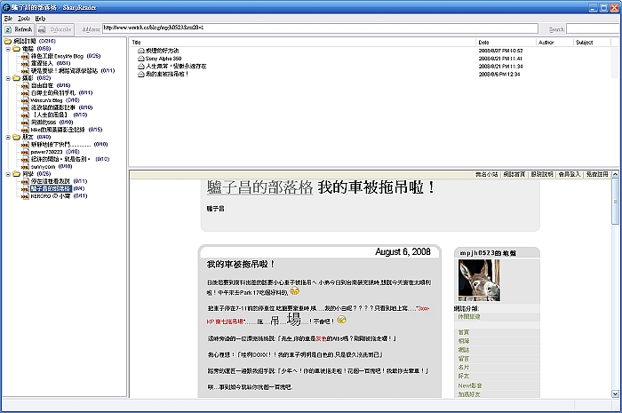Screen dimensions: 622x413
Task: Click the 相簿 link in blog sidebar
Action: click(463, 341)
